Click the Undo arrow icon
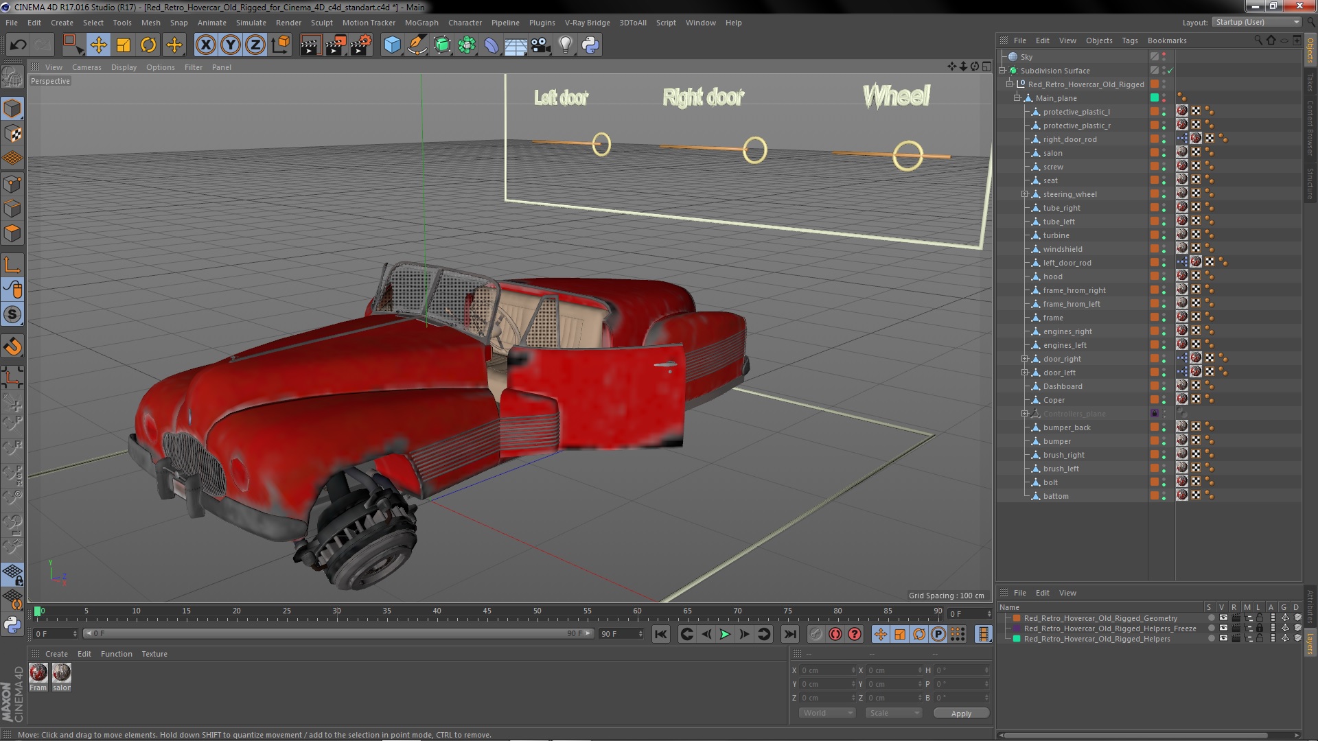The image size is (1318, 741). [x=18, y=45]
